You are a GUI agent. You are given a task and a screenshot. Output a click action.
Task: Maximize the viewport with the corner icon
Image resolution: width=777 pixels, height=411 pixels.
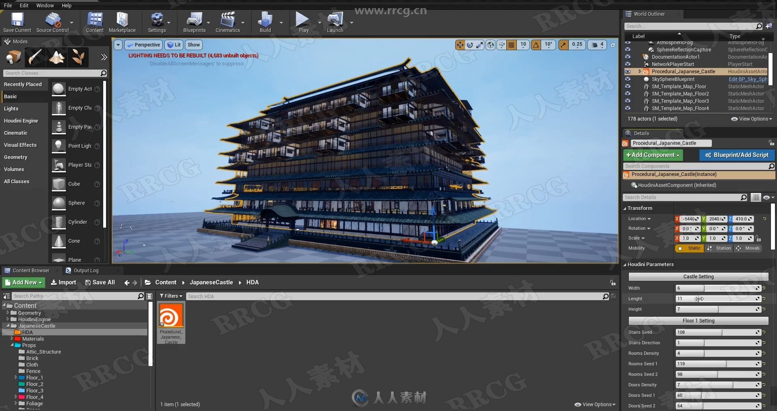(613, 45)
